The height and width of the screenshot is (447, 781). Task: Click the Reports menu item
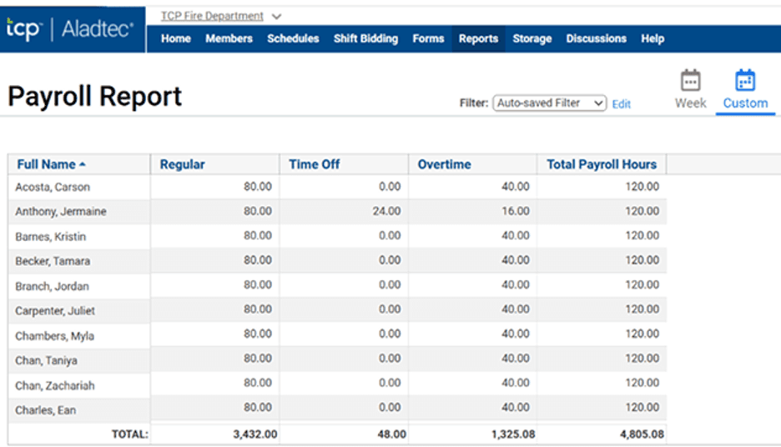coord(478,38)
